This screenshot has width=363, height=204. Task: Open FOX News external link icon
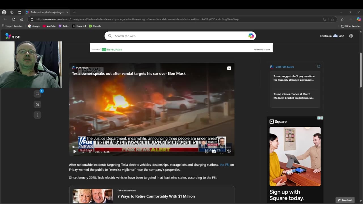pos(318,67)
